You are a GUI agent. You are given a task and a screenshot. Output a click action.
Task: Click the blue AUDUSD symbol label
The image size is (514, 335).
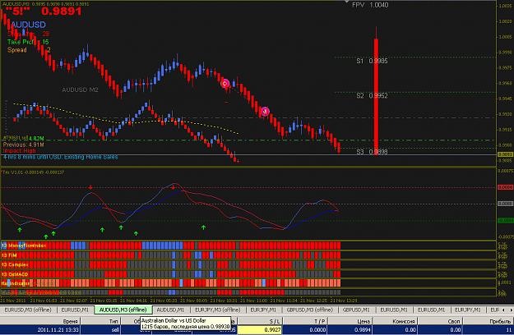[x=28, y=25]
